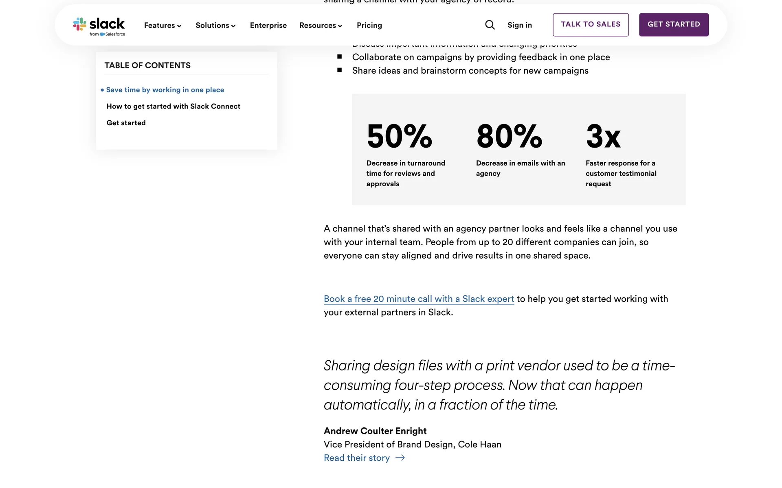Click the Sign in link

coord(519,25)
